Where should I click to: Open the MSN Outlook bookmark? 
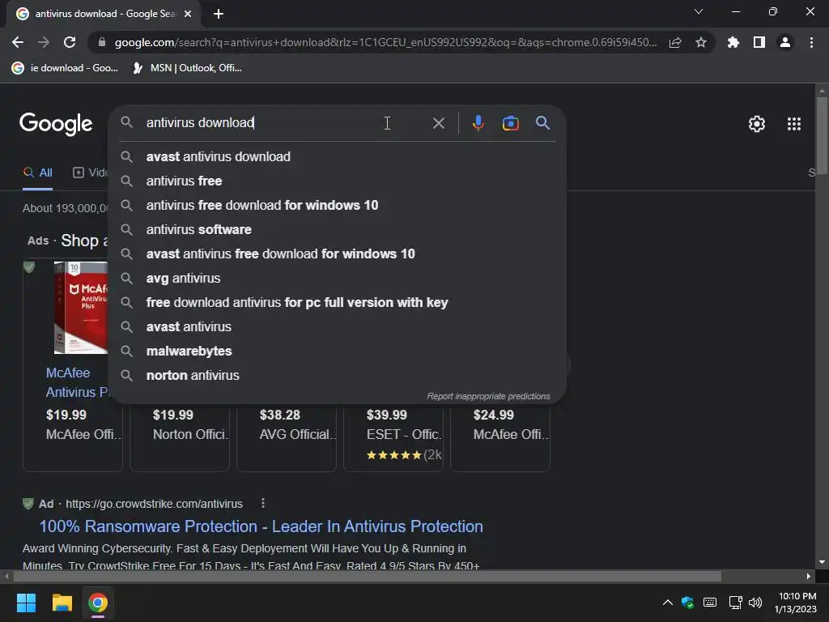coord(187,68)
